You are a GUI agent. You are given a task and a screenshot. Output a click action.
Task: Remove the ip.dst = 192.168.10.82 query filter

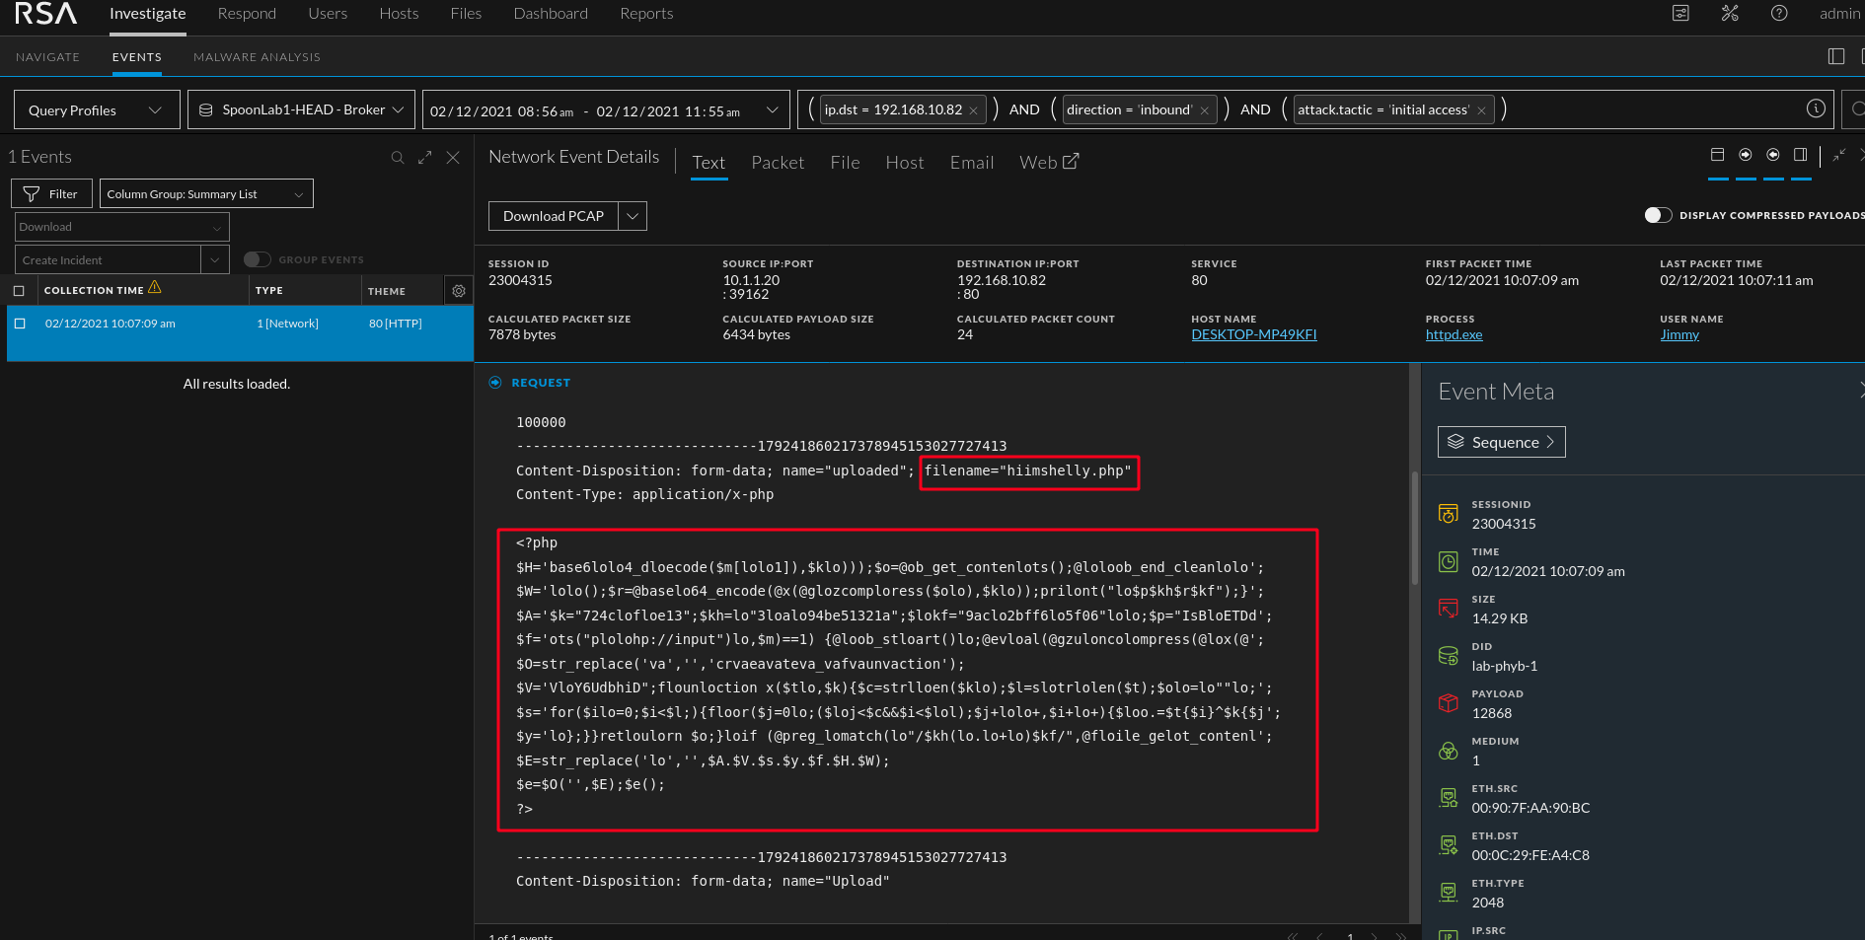pos(973,109)
